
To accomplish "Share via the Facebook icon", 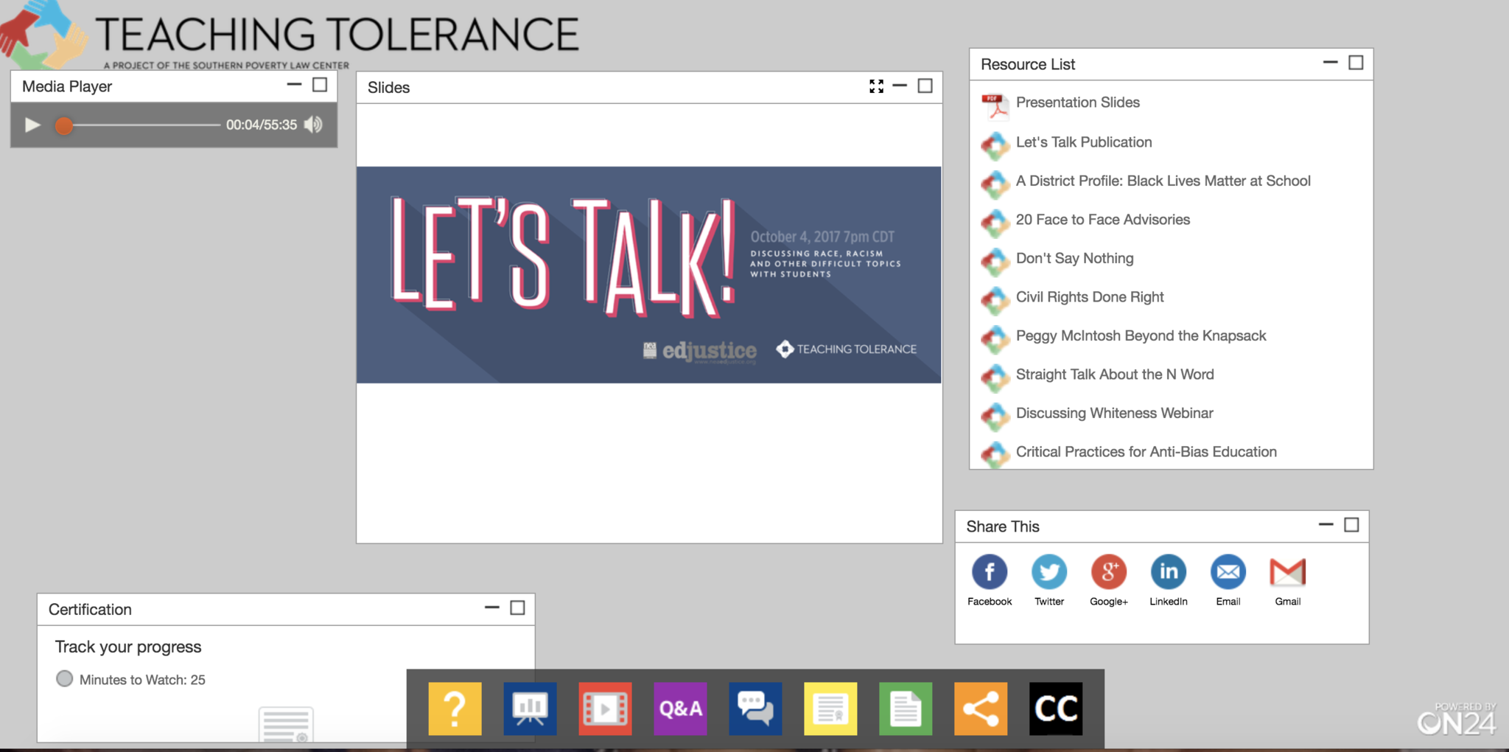I will pyautogui.click(x=990, y=572).
